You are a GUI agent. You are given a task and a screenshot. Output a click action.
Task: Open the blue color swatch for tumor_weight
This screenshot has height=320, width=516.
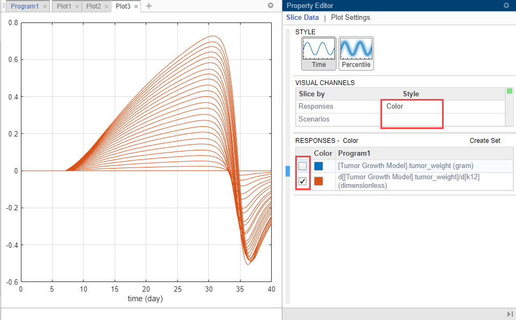point(319,166)
